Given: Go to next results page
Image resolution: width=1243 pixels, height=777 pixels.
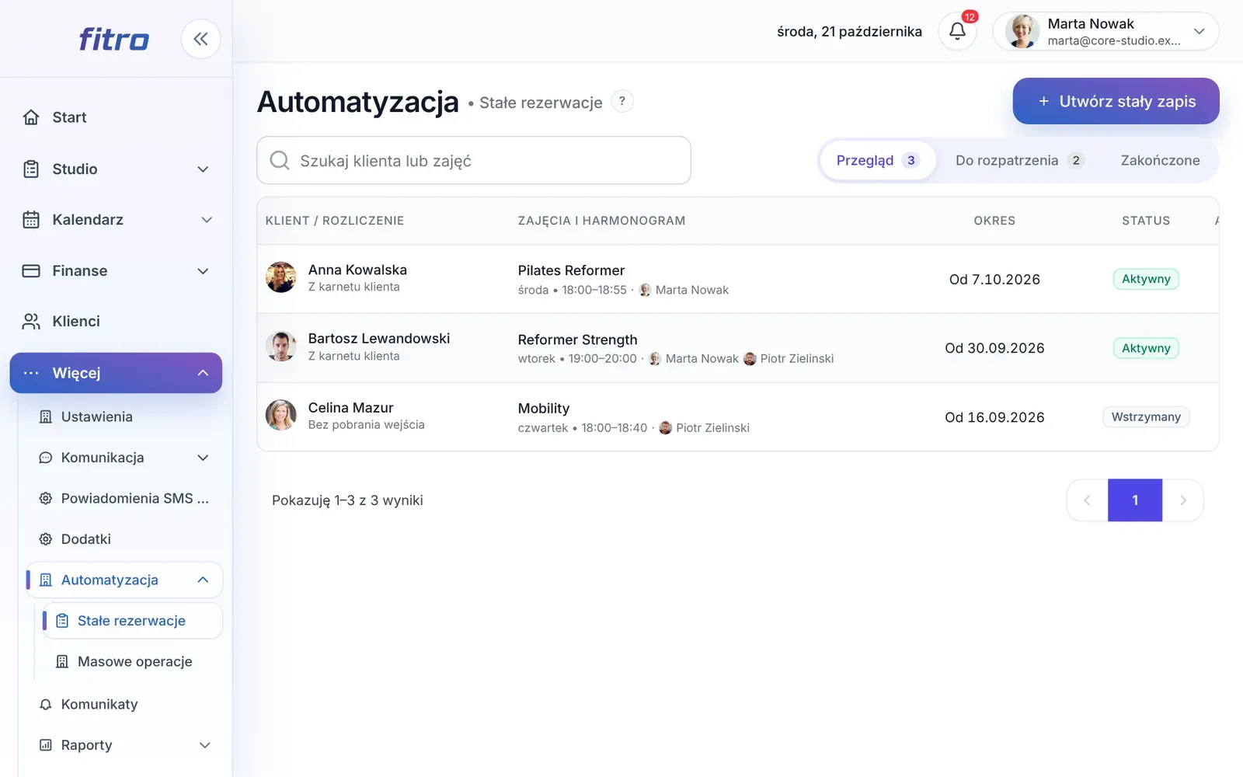Looking at the screenshot, I should [x=1183, y=500].
